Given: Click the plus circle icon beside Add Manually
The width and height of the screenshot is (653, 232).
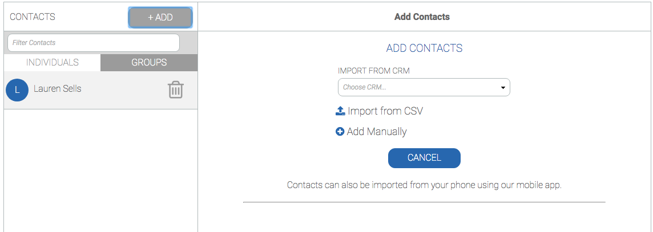Looking at the screenshot, I should tap(340, 132).
